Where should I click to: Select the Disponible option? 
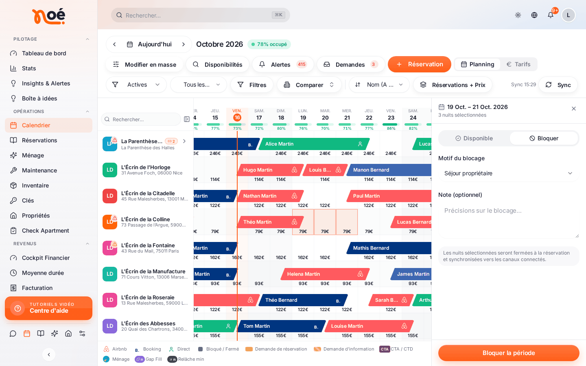pyautogui.click(x=474, y=138)
